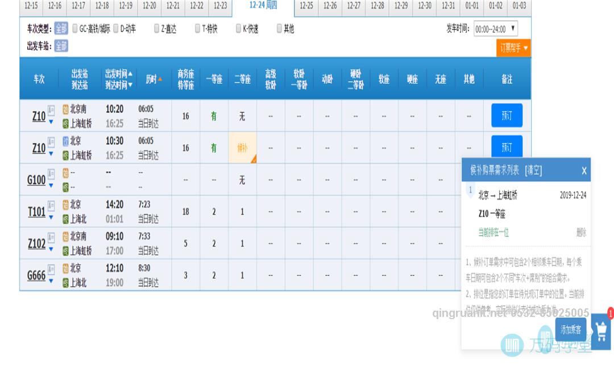Tick the K-快速 filter checkbox
The height and width of the screenshot is (368, 614).
point(238,27)
